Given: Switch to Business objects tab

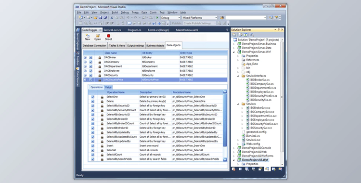Looking at the screenshot, I should coord(155,46).
